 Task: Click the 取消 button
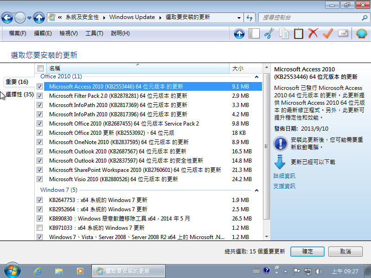click(x=345, y=251)
